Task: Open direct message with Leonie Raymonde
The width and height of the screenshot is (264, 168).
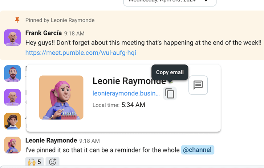Action: tap(198, 85)
